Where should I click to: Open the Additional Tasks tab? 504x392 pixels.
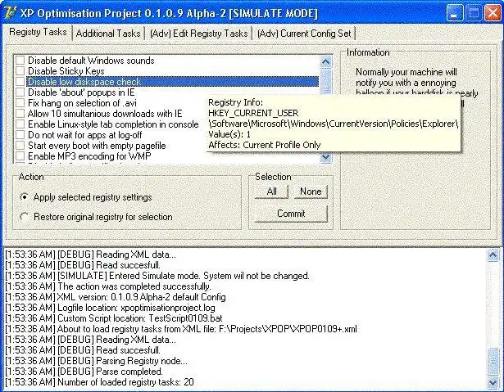click(x=108, y=34)
